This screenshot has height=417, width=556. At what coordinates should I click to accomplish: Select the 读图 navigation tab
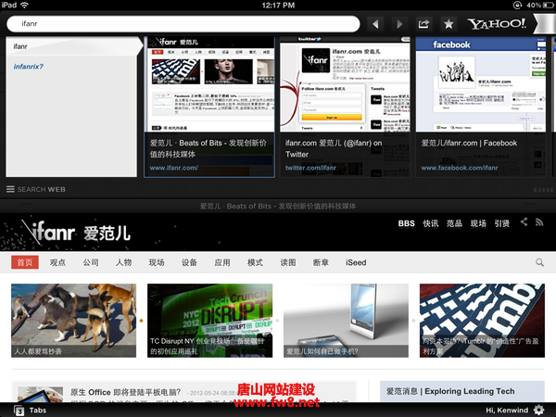pyautogui.click(x=287, y=262)
